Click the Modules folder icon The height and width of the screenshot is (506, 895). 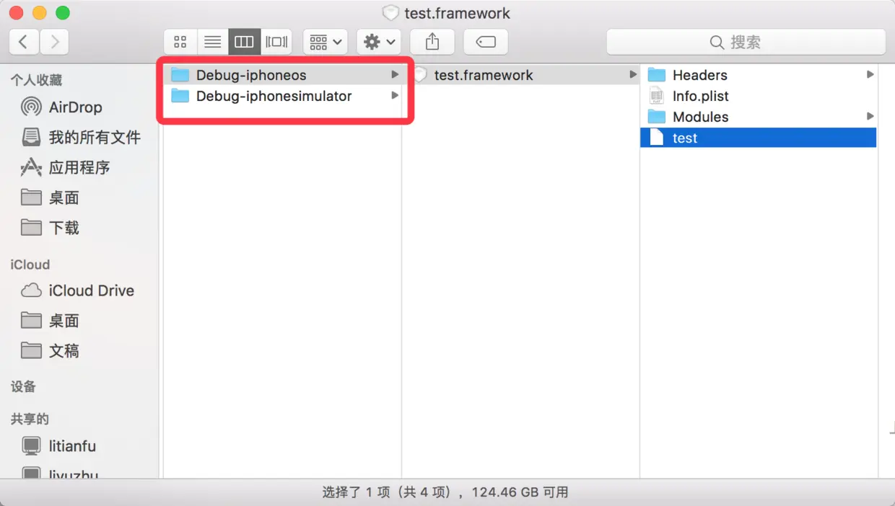point(656,117)
